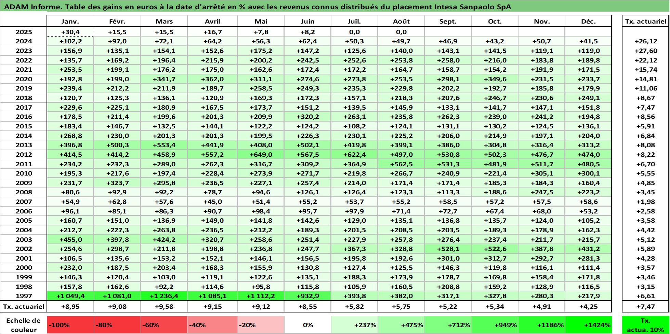The image size is (670, 334).
Task: Select cell +932,9 in 1997 row
Action: tap(307, 296)
